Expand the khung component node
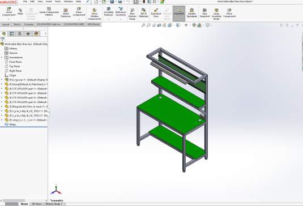The image size is (303, 206). click(x=2, y=84)
